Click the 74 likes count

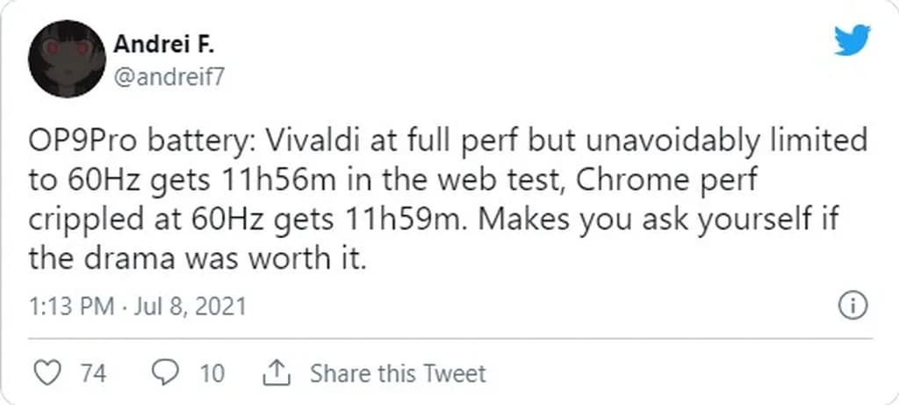93,374
